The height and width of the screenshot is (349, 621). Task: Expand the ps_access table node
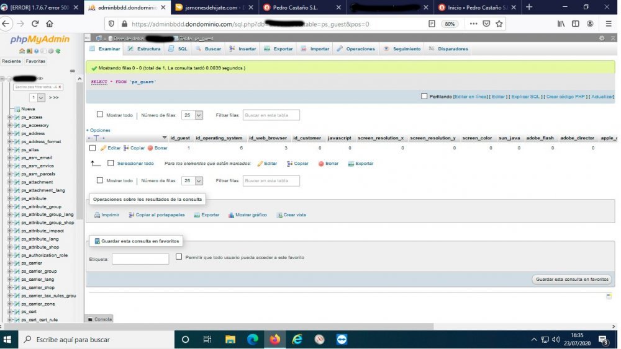(x=9, y=117)
